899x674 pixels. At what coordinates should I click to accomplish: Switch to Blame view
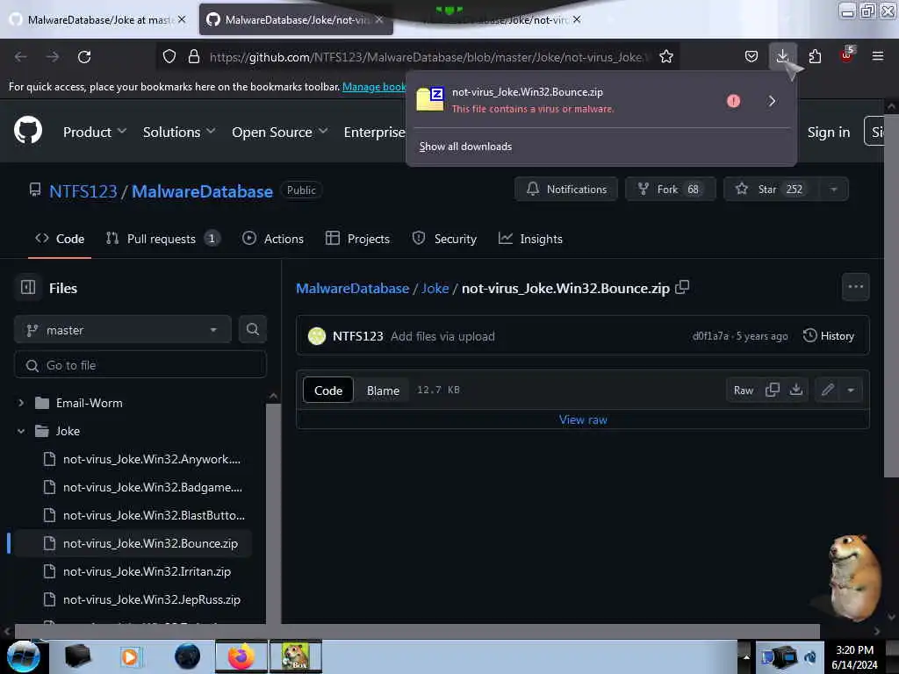[x=383, y=391]
